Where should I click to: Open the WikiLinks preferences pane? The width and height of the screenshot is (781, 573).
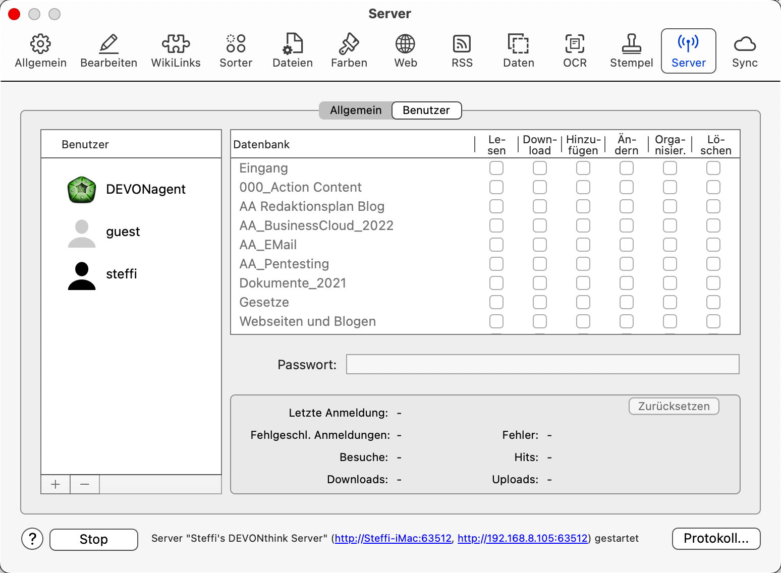tap(176, 51)
